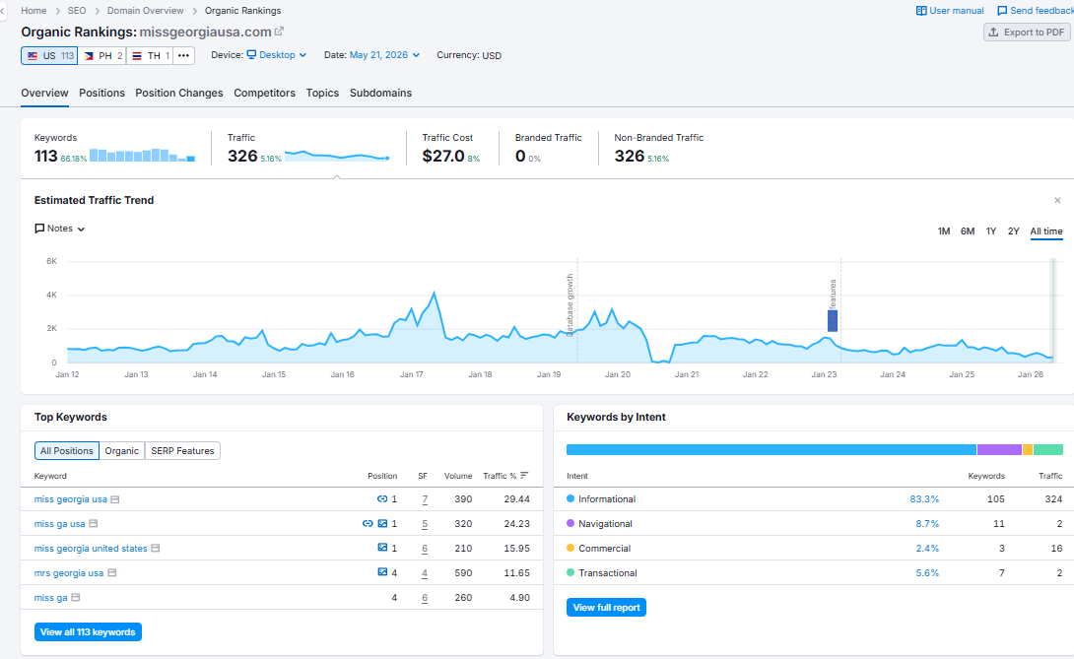
Task: Open the Commercial 2.4% link
Action: (x=927, y=549)
